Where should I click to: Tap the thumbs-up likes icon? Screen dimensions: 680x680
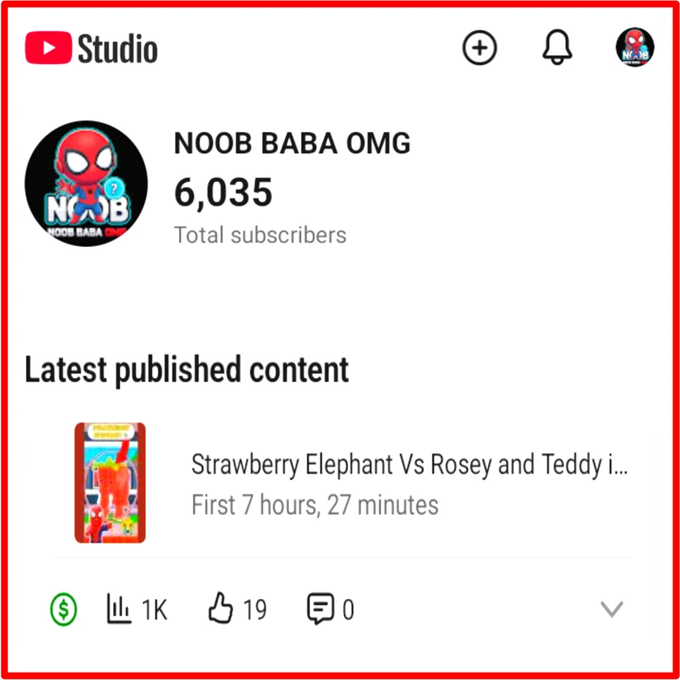221,608
